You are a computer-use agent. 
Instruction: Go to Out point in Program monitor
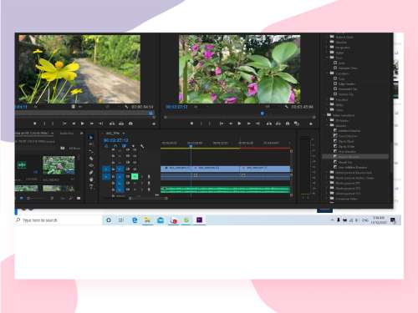pyautogui.click(x=257, y=124)
